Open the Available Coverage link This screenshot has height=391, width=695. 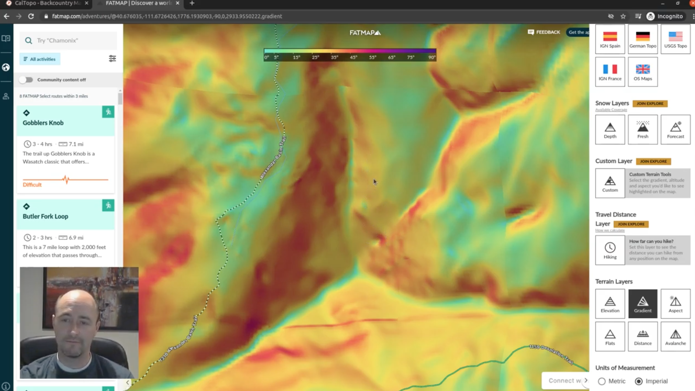tap(611, 110)
